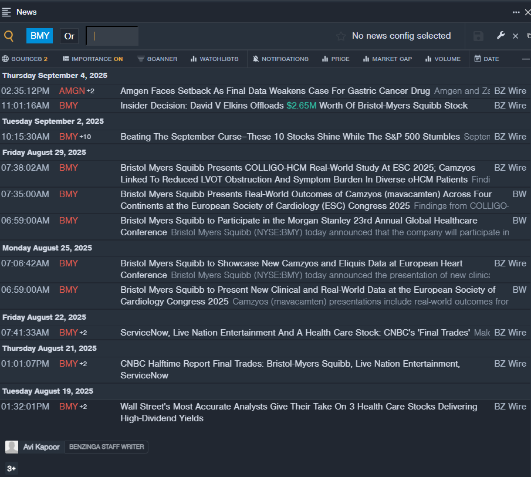
Task: Click the +10 tickers badge
Action: (x=85, y=137)
